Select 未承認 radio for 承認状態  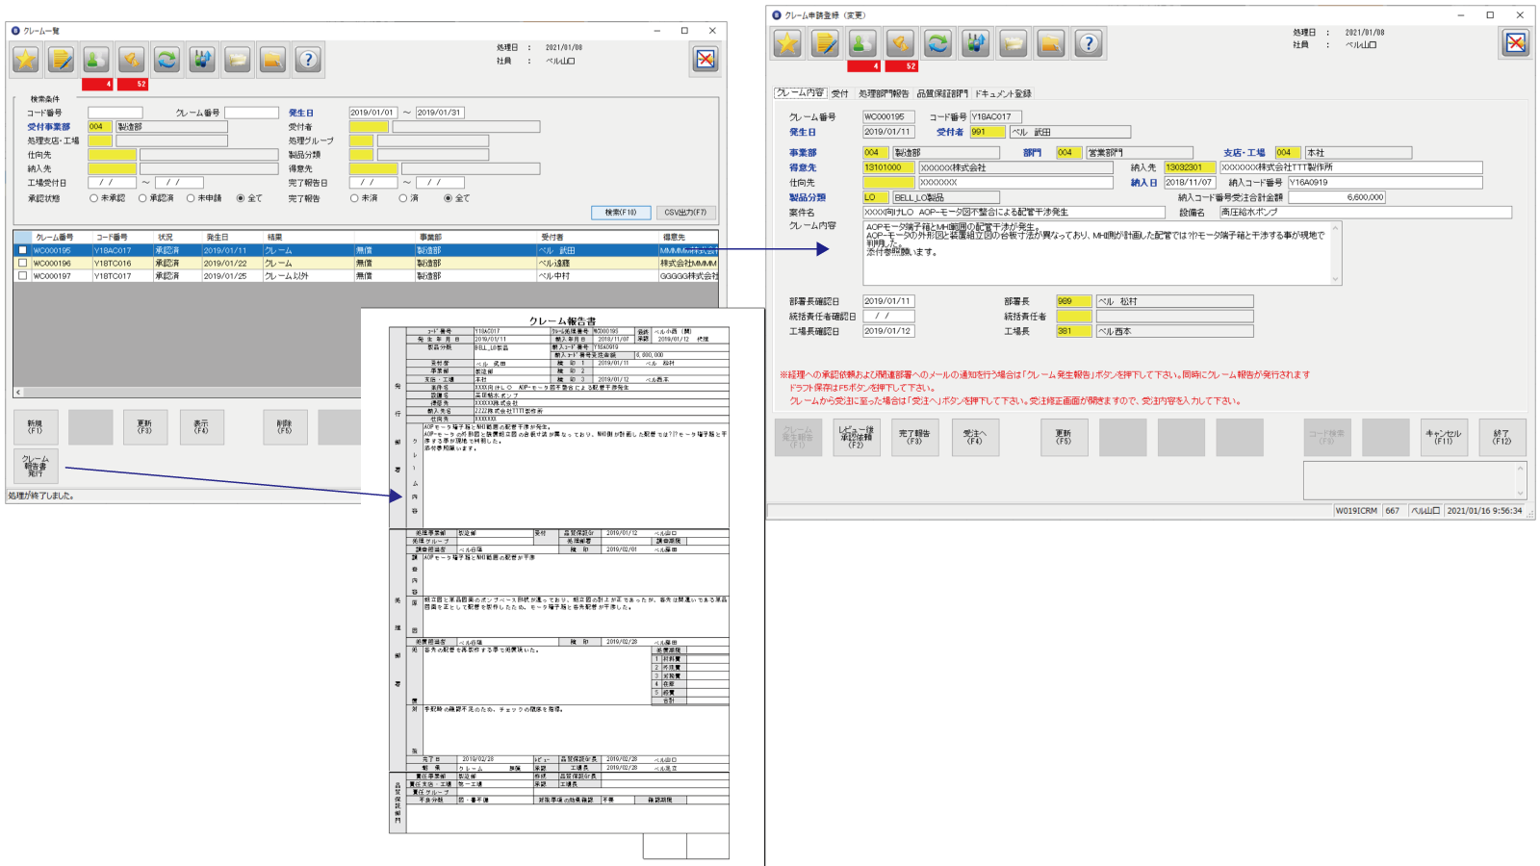94,198
